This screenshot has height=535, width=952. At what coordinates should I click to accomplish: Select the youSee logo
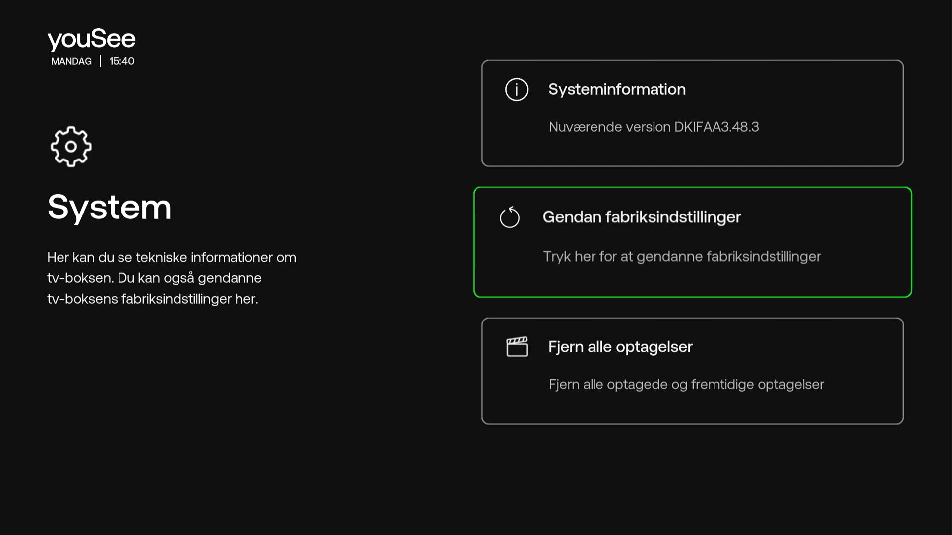91,39
